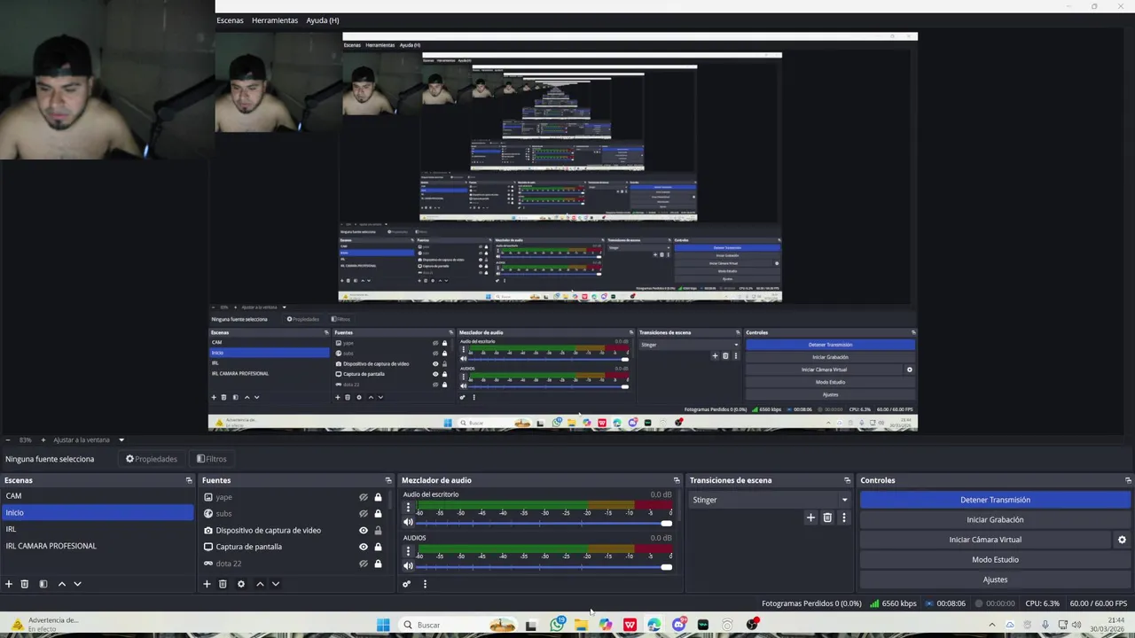Image resolution: width=1135 pixels, height=638 pixels.
Task: Open the Stinger transition dropdown
Action: point(770,500)
